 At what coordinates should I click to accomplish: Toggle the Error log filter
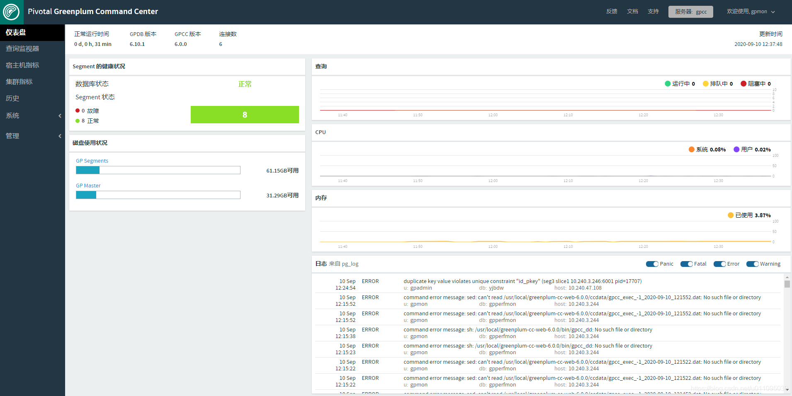(x=719, y=264)
